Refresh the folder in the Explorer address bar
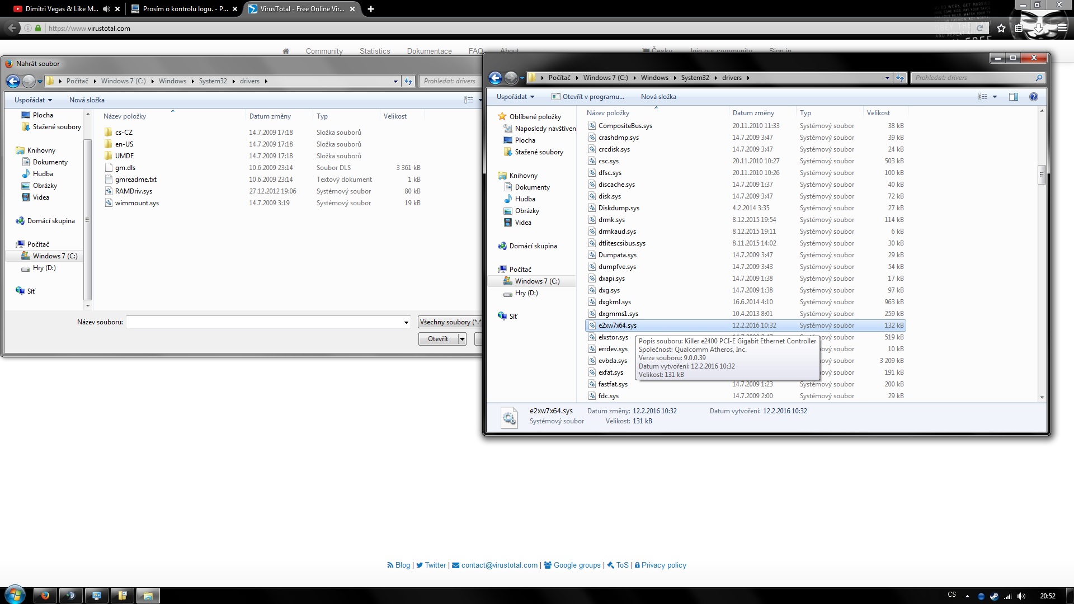 900,78
